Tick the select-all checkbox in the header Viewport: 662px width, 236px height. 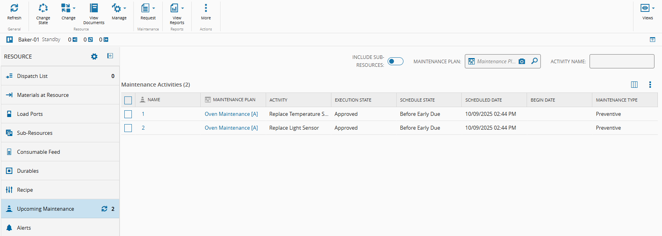(128, 100)
